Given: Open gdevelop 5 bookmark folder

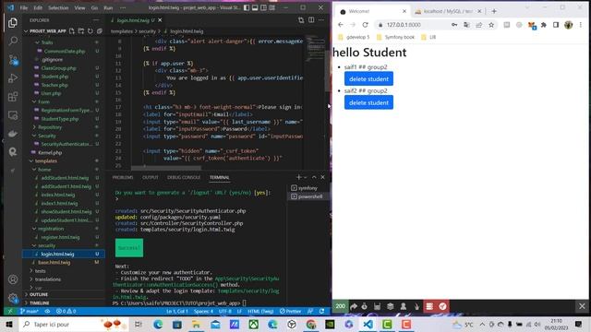Looking at the screenshot, I should click(354, 37).
